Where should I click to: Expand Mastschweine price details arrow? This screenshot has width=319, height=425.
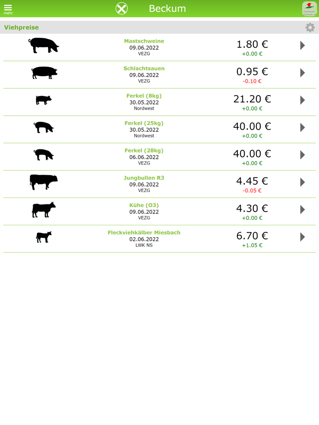pos(303,46)
